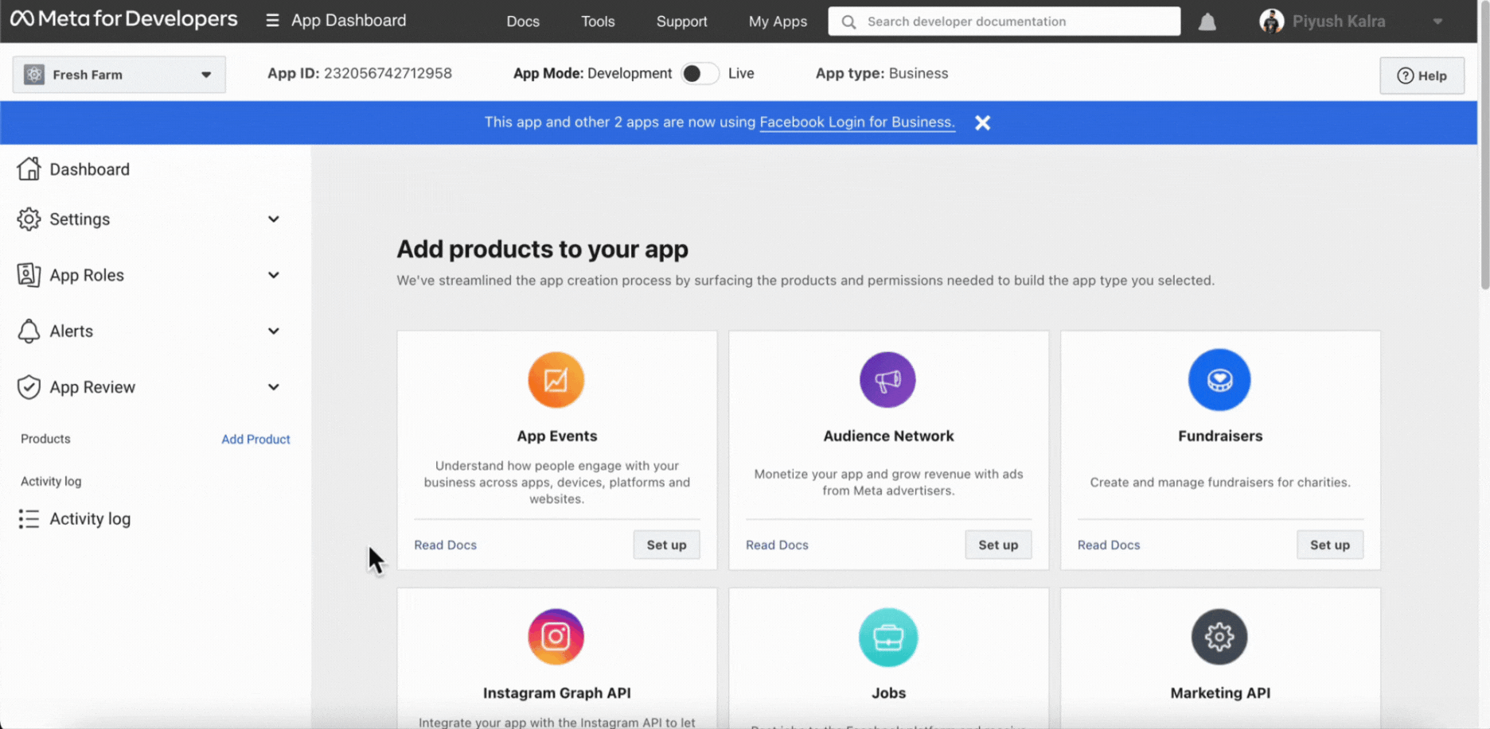Image resolution: width=1490 pixels, height=729 pixels.
Task: Read Docs for Audience Network
Action: coord(777,545)
